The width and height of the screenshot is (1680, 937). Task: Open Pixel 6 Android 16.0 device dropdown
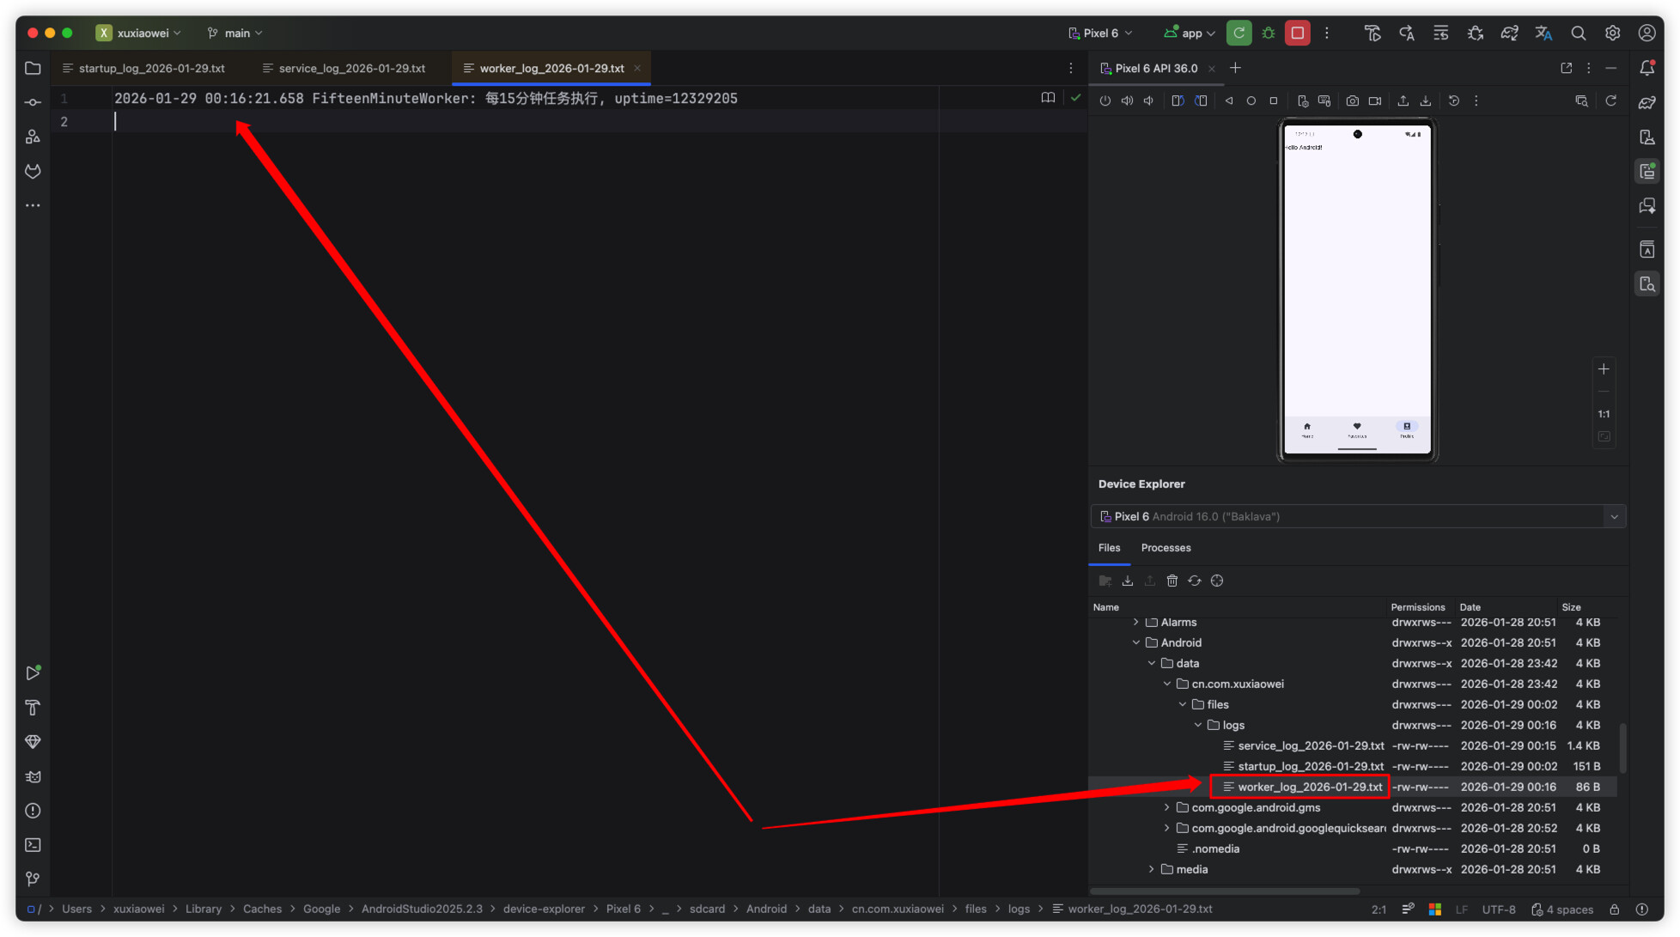tap(1357, 517)
